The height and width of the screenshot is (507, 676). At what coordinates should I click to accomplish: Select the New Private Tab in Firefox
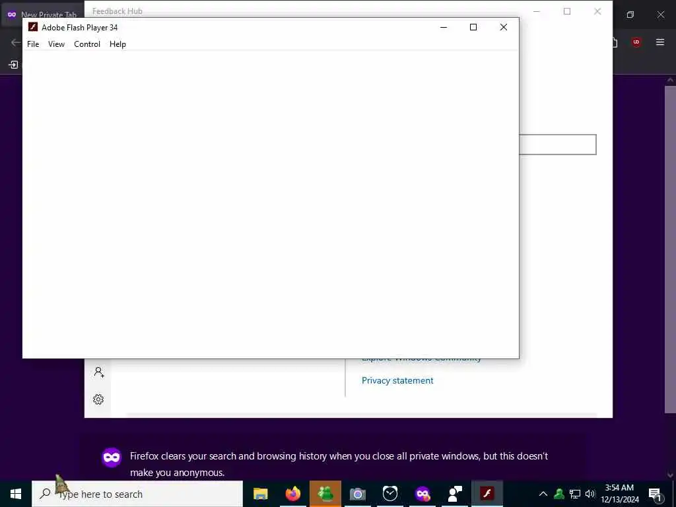(x=42, y=15)
